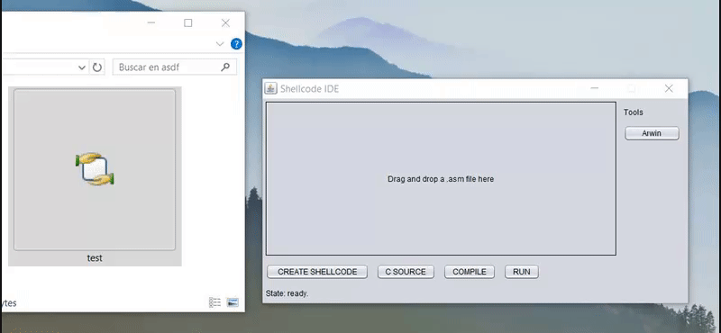The image size is (721, 333).
Task: Minimize the Explorer window
Action: click(151, 23)
